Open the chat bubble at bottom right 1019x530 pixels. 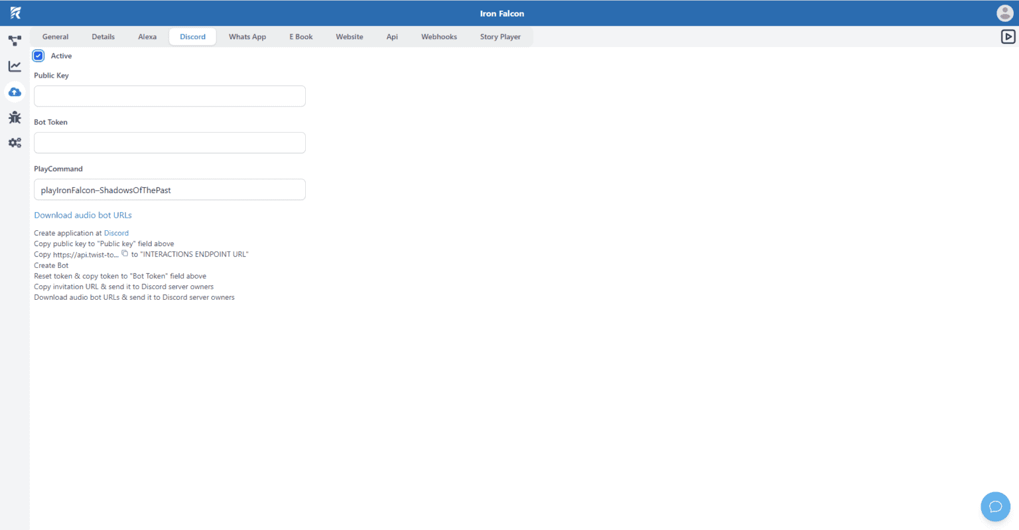(995, 506)
